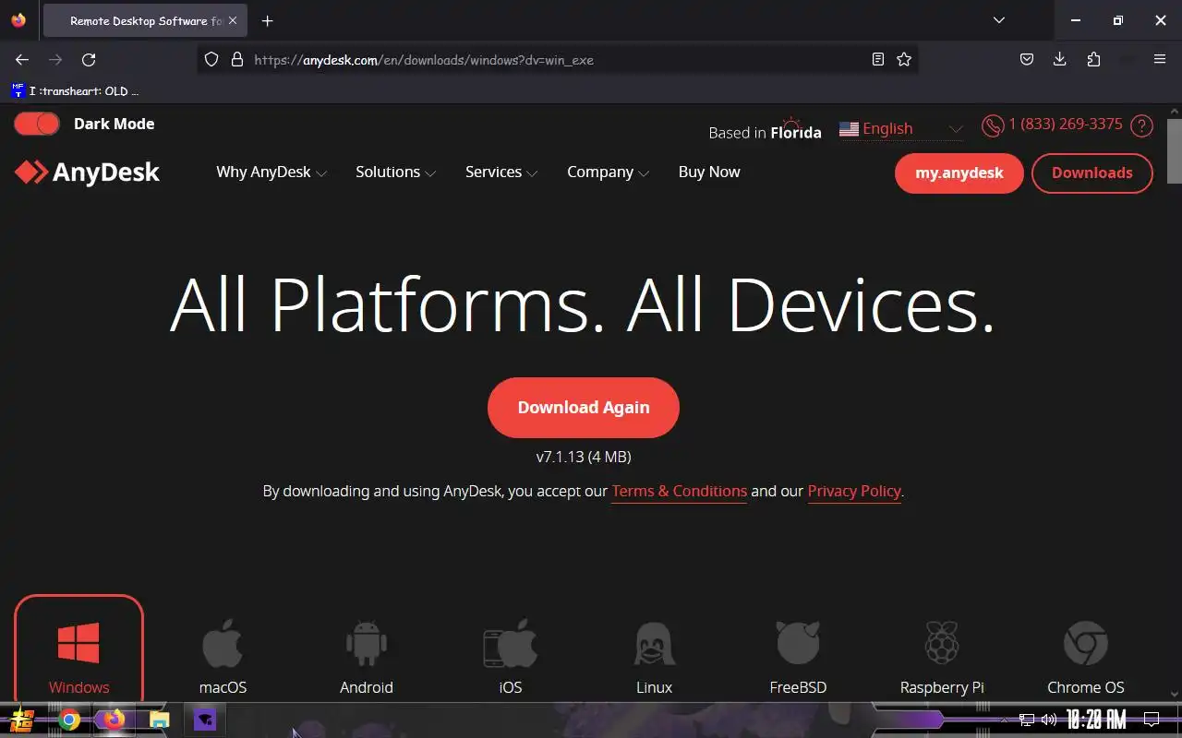Click the scrollbar down arrow
Image resolution: width=1182 pixels, height=738 pixels.
click(1174, 694)
